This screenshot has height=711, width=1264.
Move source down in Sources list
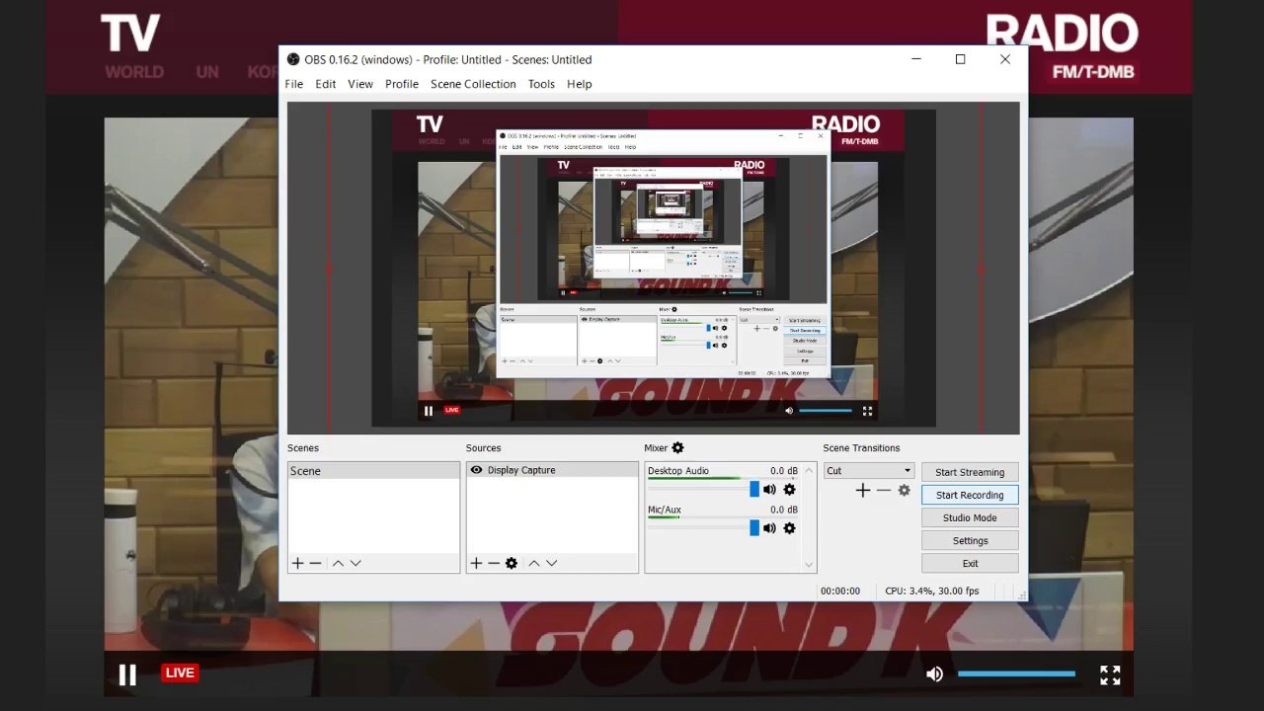tap(552, 563)
